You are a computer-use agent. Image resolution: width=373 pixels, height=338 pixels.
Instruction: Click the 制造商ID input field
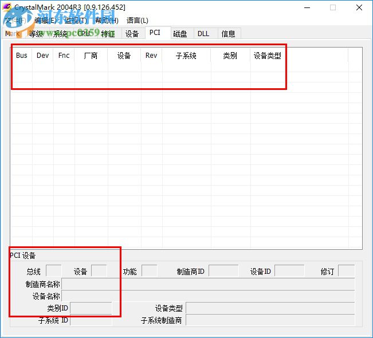(223, 270)
